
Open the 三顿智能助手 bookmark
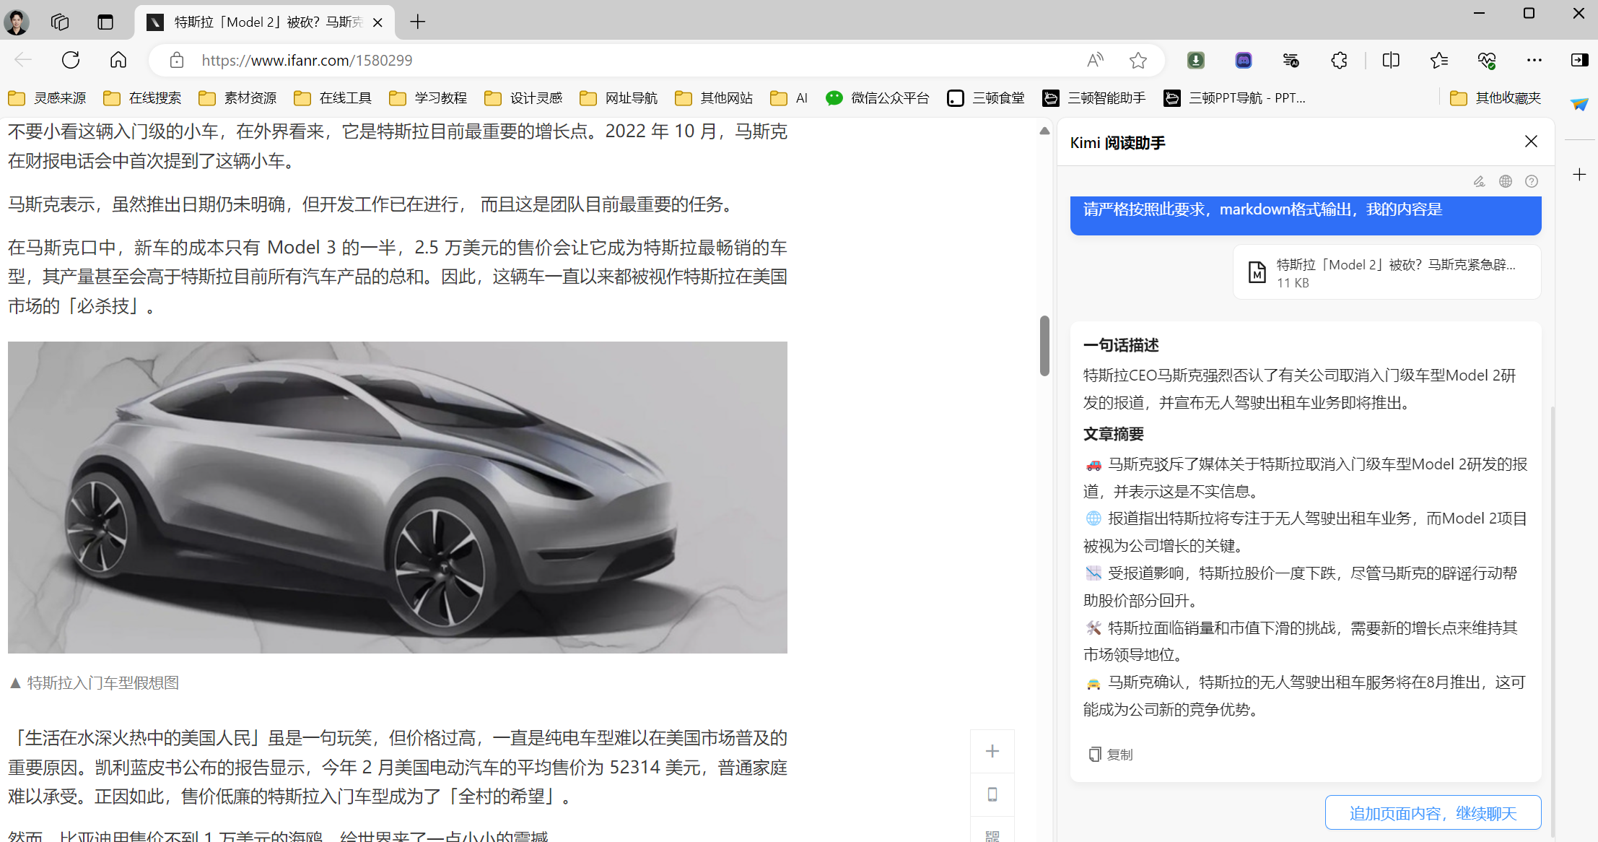tap(1094, 97)
